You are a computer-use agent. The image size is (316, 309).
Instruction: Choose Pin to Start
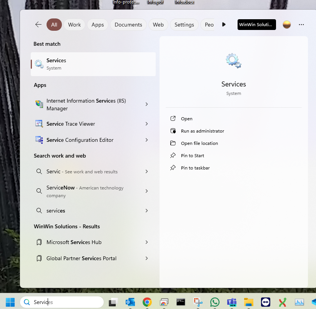pos(193,156)
